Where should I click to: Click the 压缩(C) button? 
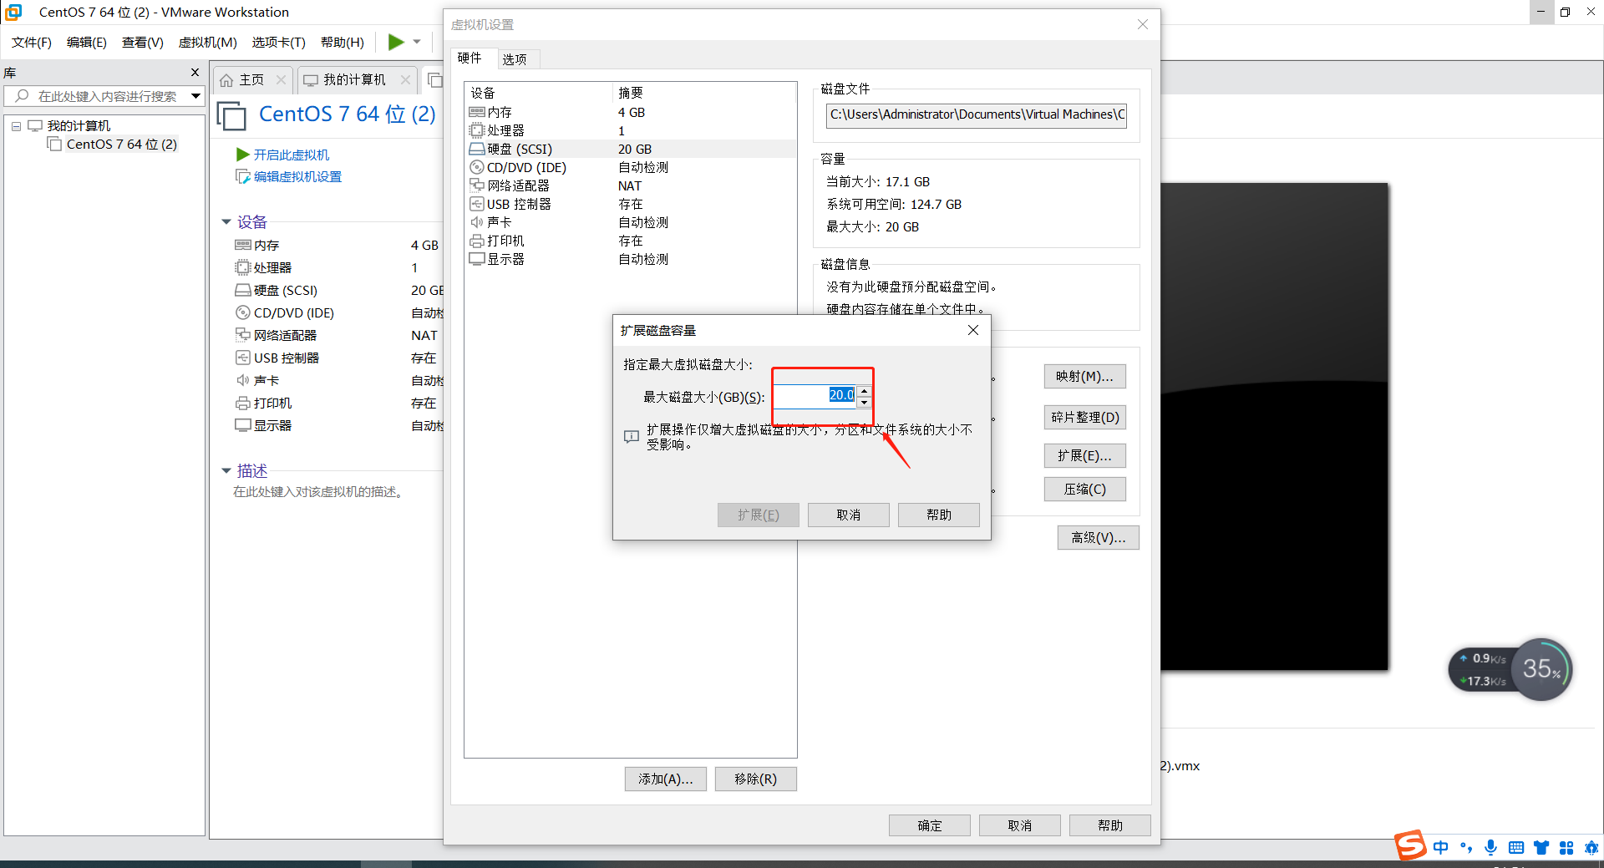coord(1085,489)
